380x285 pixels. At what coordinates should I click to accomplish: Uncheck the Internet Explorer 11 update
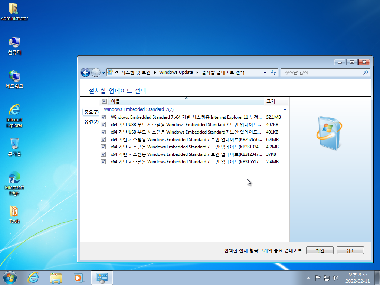pos(104,117)
